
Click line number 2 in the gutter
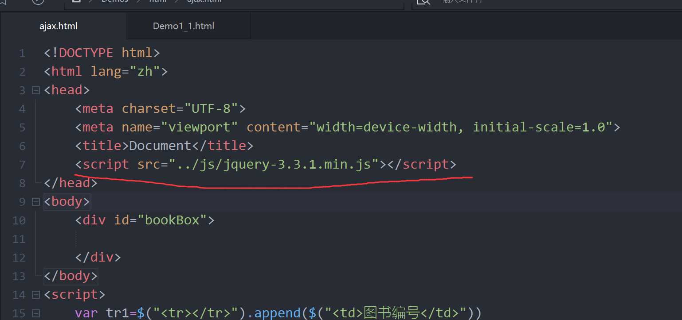point(22,72)
